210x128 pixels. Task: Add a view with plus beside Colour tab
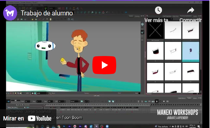point(199,16)
